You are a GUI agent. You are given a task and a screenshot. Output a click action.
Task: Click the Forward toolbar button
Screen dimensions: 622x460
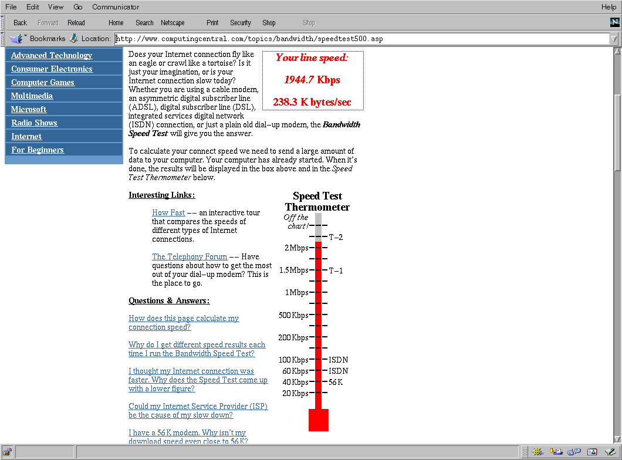pyautogui.click(x=48, y=23)
